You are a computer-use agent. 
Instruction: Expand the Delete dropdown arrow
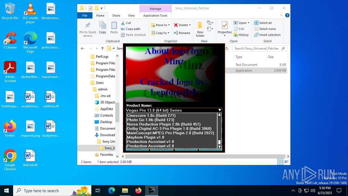pos(190,25)
